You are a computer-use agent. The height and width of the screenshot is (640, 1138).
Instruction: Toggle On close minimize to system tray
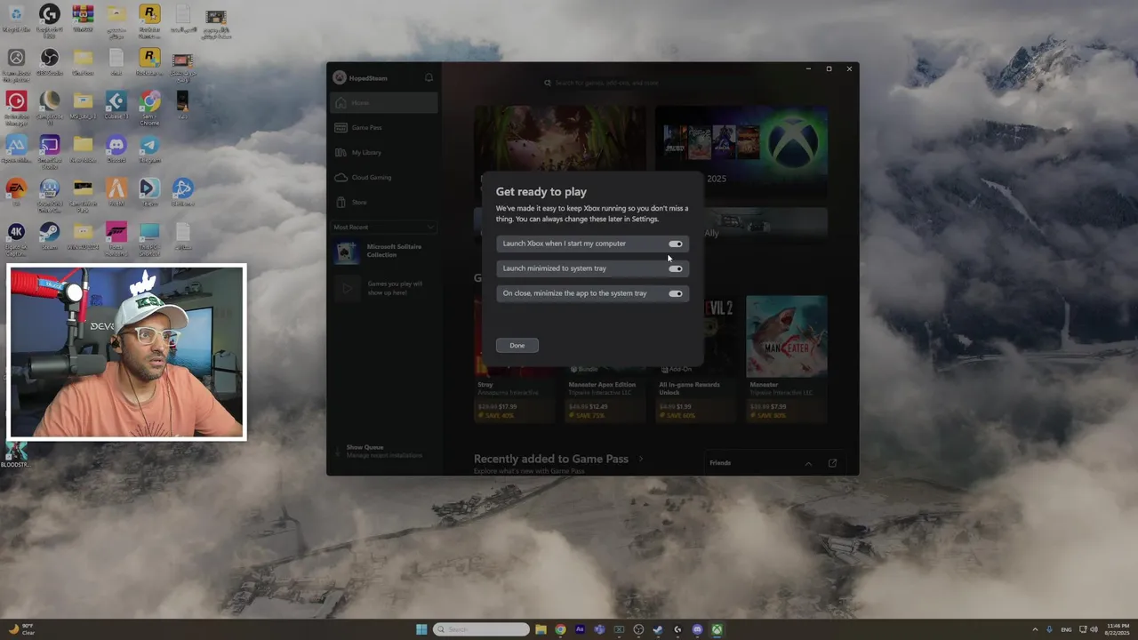click(676, 293)
